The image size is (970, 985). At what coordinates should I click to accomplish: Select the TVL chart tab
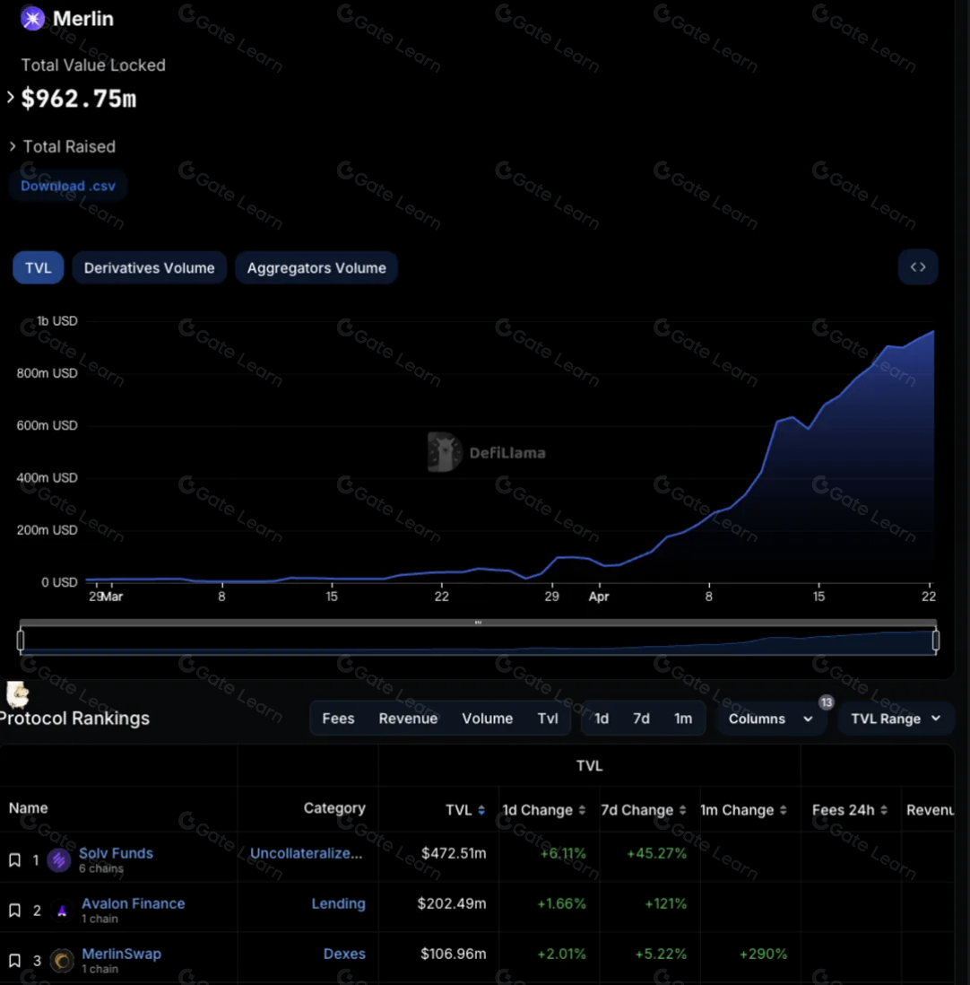pyautogui.click(x=39, y=267)
